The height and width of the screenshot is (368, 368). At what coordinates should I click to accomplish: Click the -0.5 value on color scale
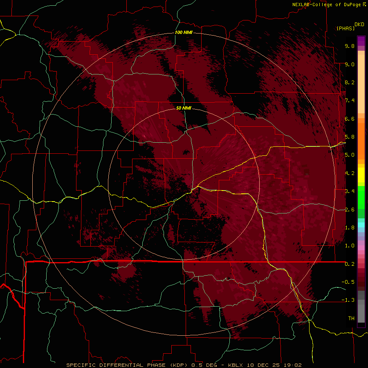348,282
